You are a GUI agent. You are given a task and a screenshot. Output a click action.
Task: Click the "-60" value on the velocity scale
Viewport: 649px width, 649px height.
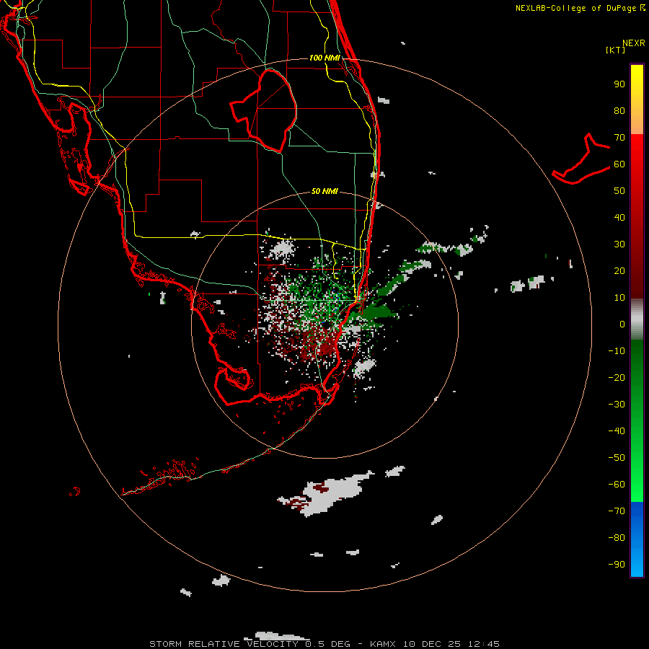click(617, 485)
